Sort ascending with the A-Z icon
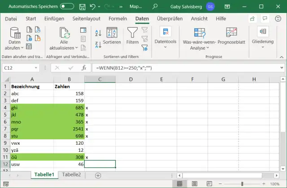287x188 pixels. click(x=98, y=33)
